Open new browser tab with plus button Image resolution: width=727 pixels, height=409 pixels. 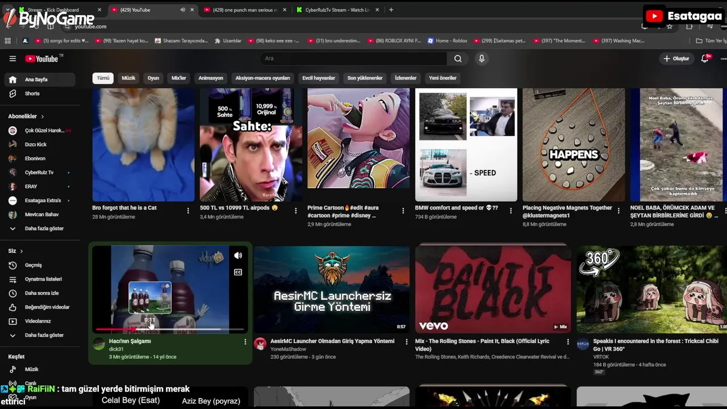pos(391,10)
